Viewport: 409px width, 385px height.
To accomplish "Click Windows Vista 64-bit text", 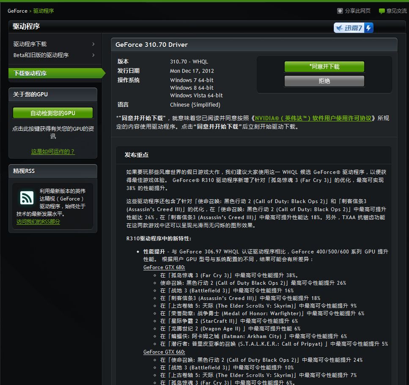I will pos(196,96).
